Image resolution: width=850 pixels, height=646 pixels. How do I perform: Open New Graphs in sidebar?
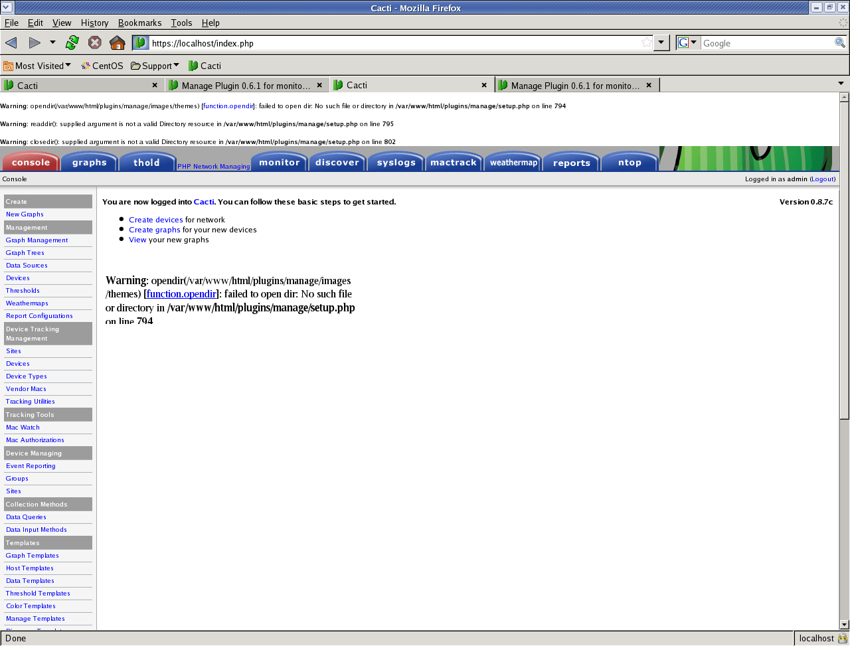25,214
